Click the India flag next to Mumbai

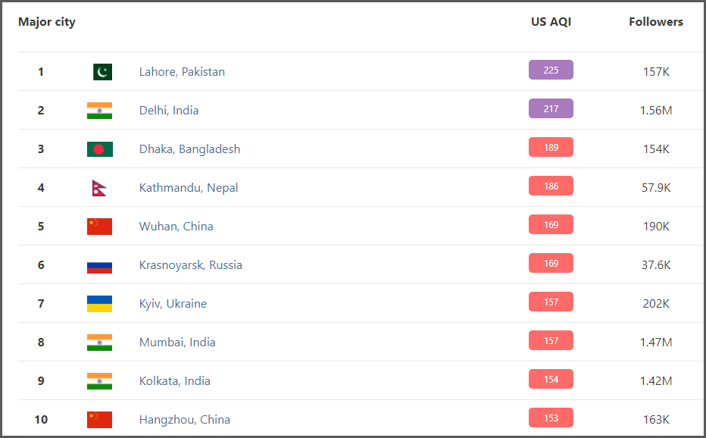pos(99,343)
